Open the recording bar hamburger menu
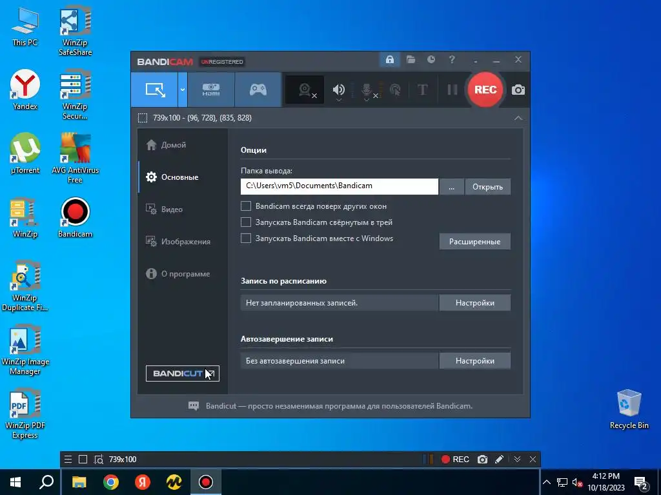 point(68,459)
